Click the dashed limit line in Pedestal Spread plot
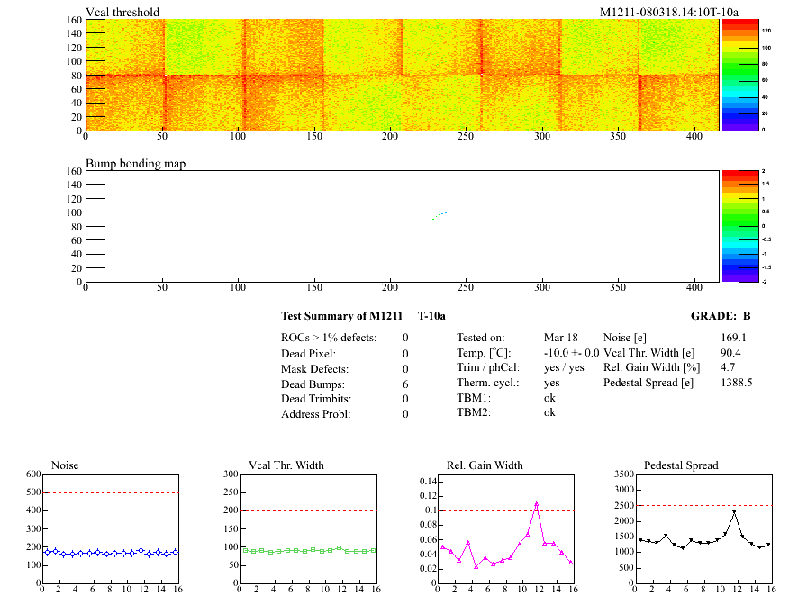This screenshot has width=807, height=605. coord(703,505)
